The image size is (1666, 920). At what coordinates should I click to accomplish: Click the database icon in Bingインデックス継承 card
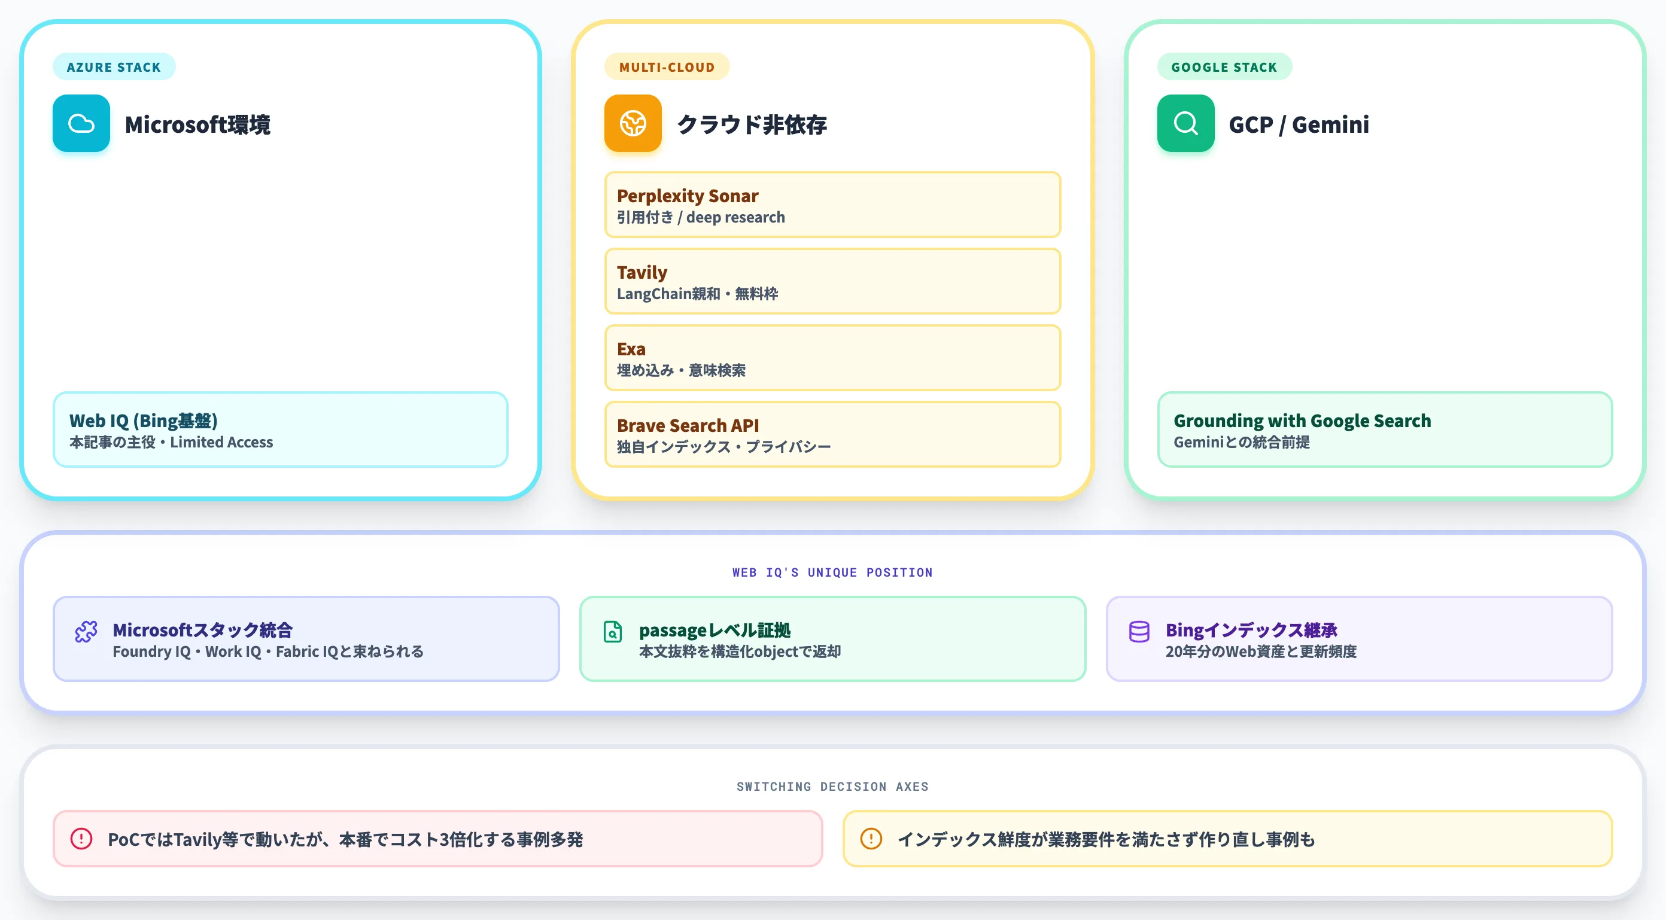pyautogui.click(x=1139, y=632)
